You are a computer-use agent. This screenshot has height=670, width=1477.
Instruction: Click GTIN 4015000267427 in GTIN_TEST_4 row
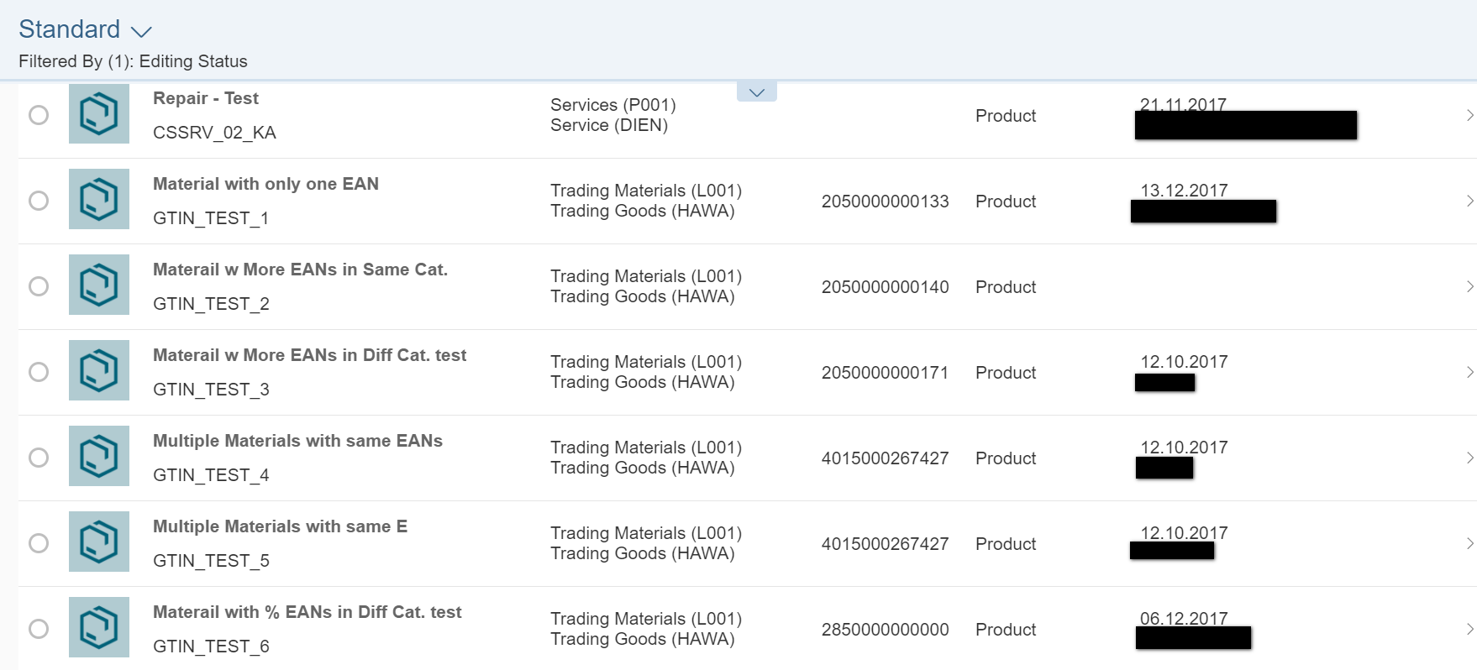[885, 458]
